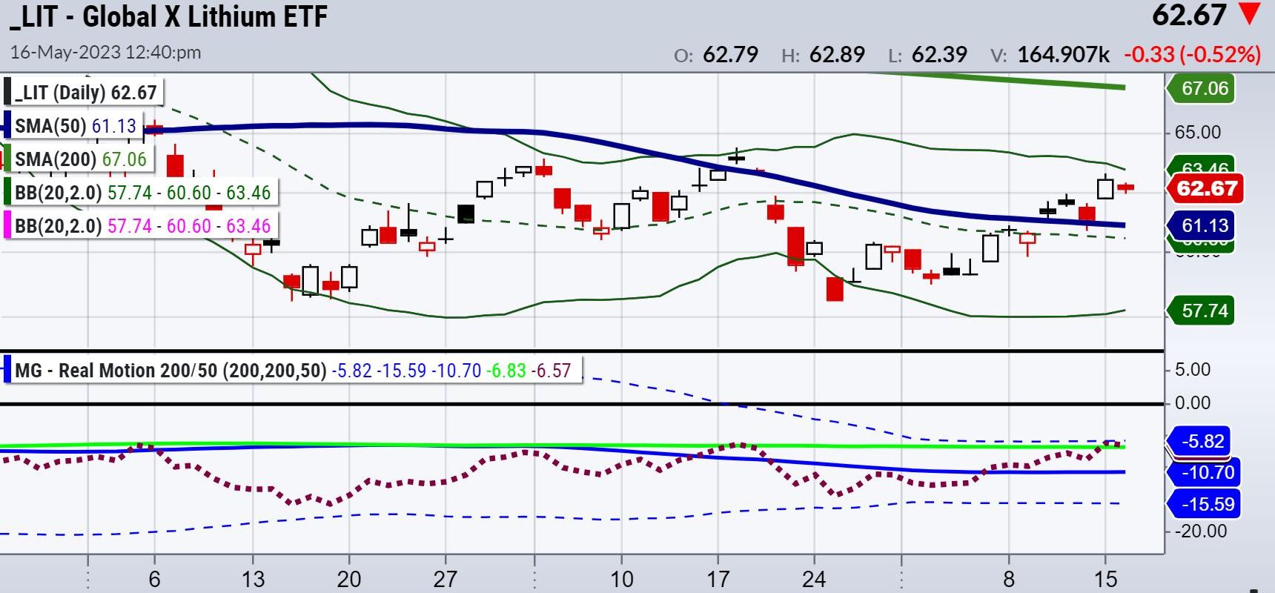Screen dimensions: 1275x593
Task: Click the date label 8 on time axis
Action: [x=1008, y=579]
